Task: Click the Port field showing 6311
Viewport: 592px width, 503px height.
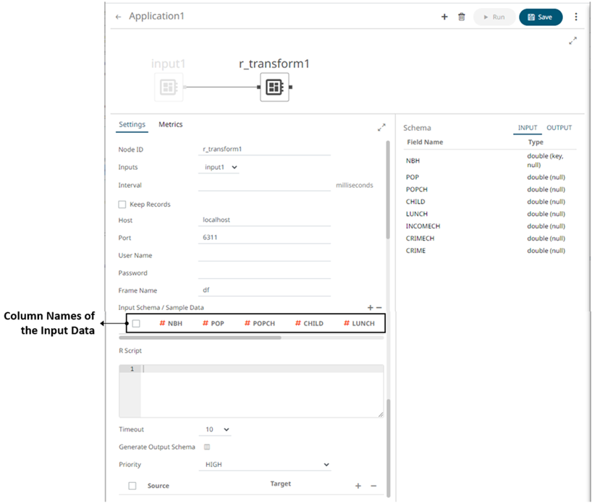Action: [x=264, y=238]
